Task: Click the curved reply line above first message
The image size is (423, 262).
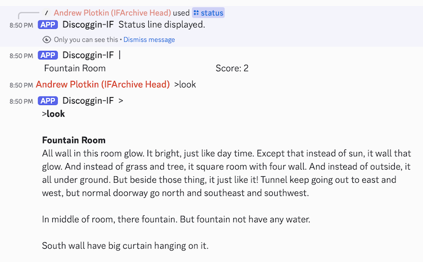Action: coord(27,15)
